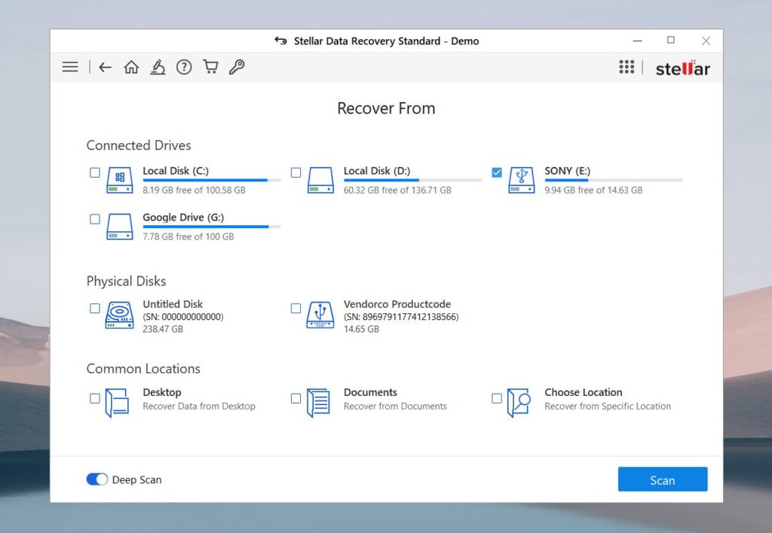Screen dimensions: 772x533
Task: Click the pen-shaped tool icon in the toolbar
Action: pyautogui.click(x=158, y=67)
